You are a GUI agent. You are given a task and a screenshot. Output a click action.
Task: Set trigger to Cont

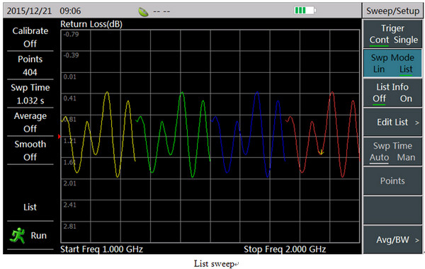tap(379, 40)
